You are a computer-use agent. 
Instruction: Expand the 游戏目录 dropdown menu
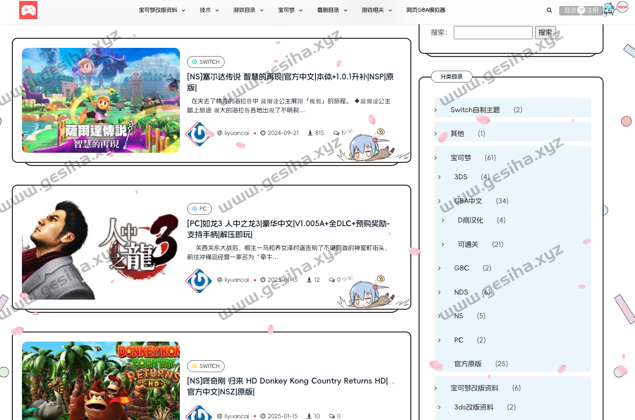point(262,10)
